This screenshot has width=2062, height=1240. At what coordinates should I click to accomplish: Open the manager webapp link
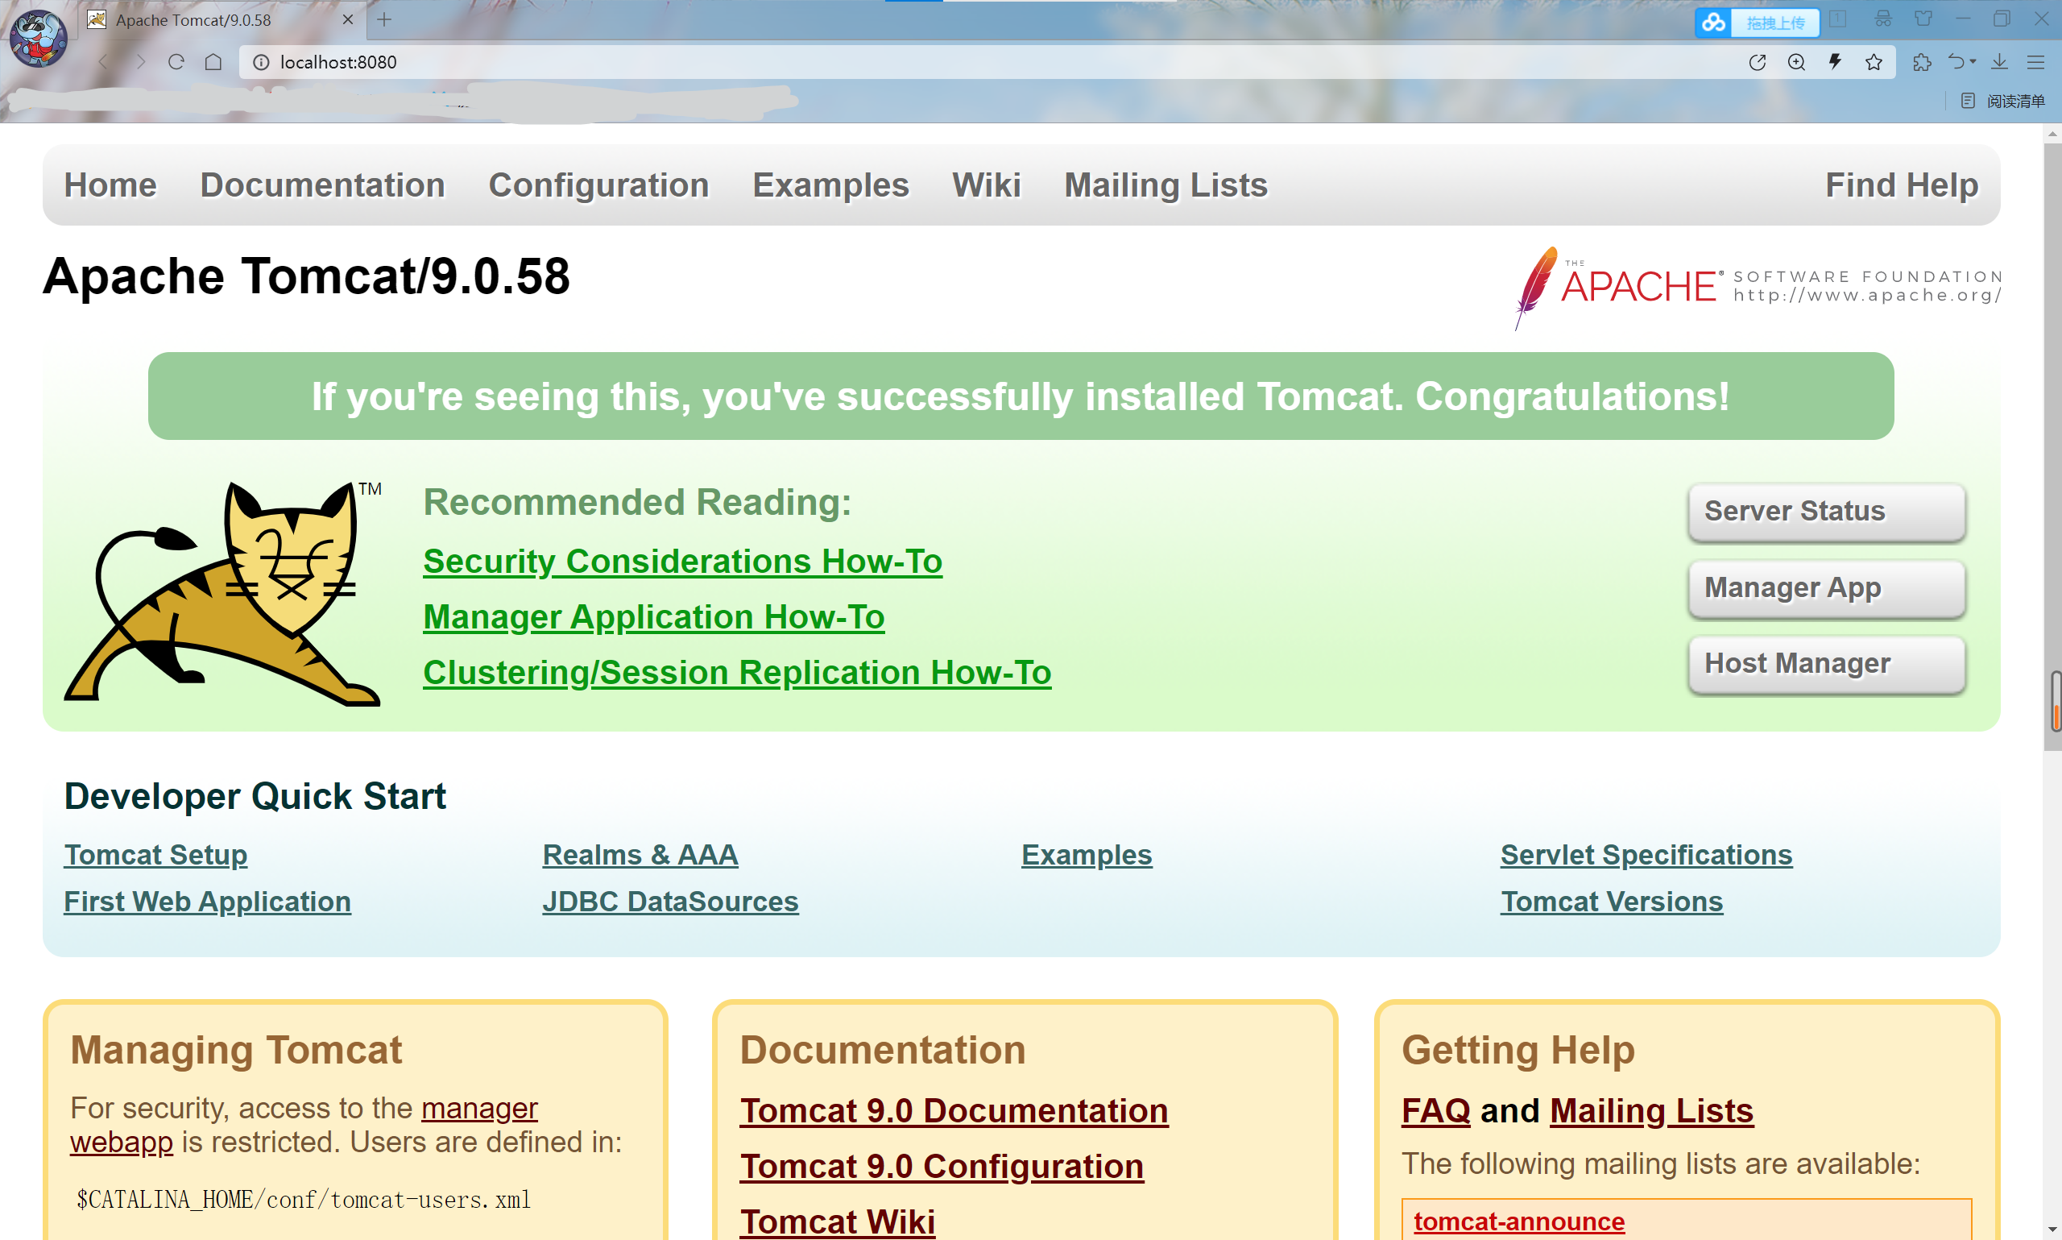479,1109
